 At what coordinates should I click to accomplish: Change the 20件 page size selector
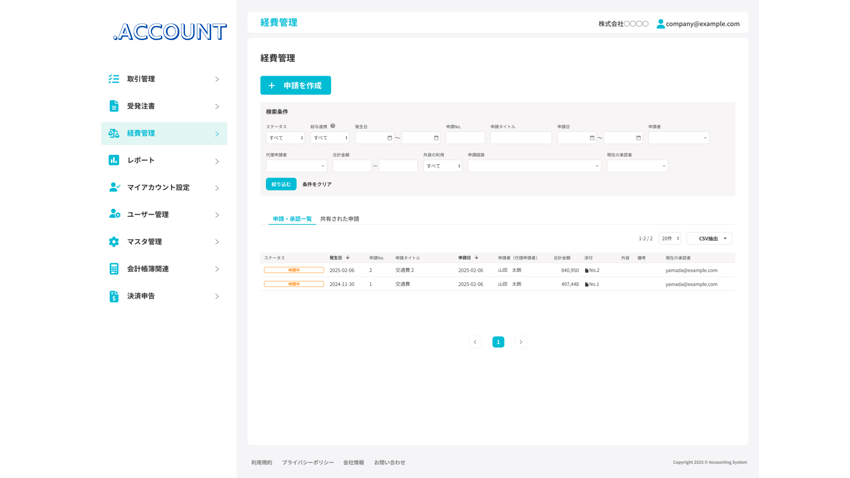tap(669, 238)
